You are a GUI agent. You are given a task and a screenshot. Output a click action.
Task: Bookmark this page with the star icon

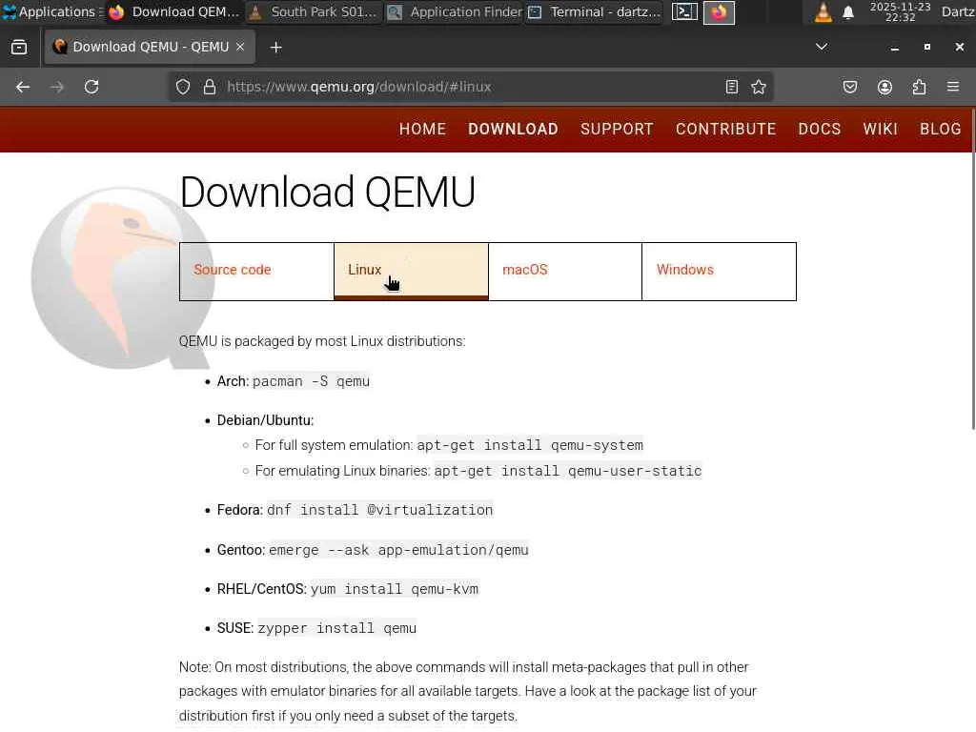coord(758,87)
